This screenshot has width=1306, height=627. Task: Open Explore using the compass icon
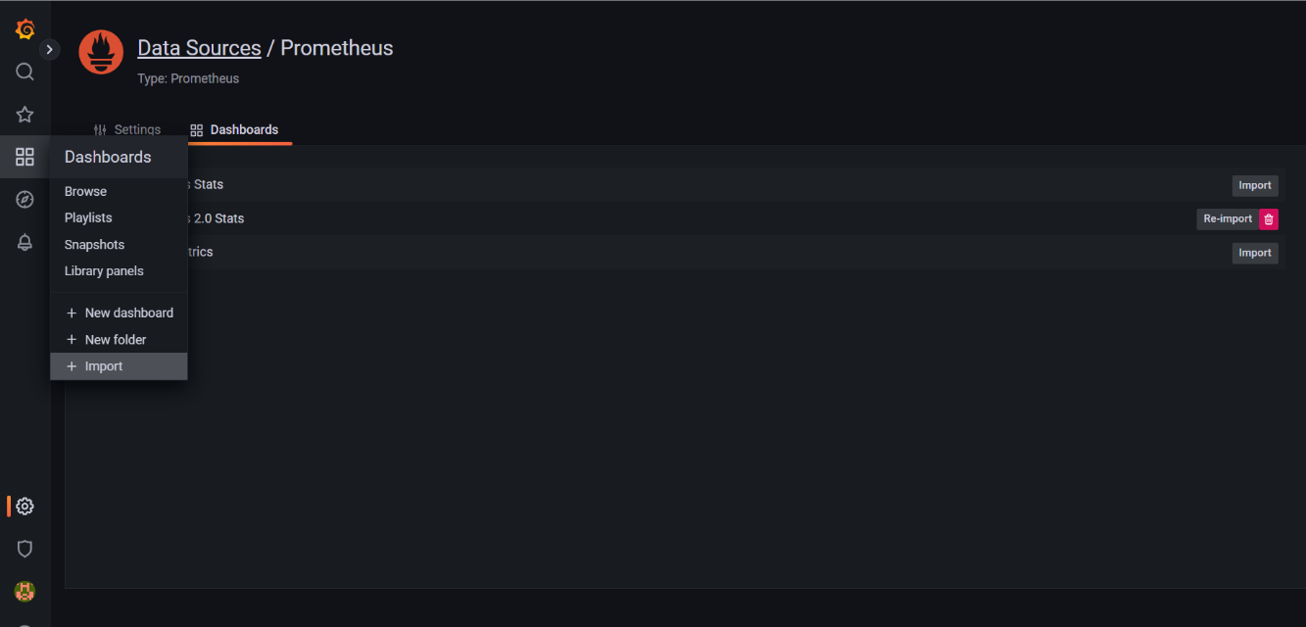click(24, 199)
